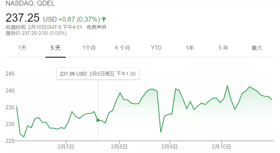Click the 231.06 USD chart tooltip
The height and width of the screenshot is (153, 280).
click(x=98, y=74)
